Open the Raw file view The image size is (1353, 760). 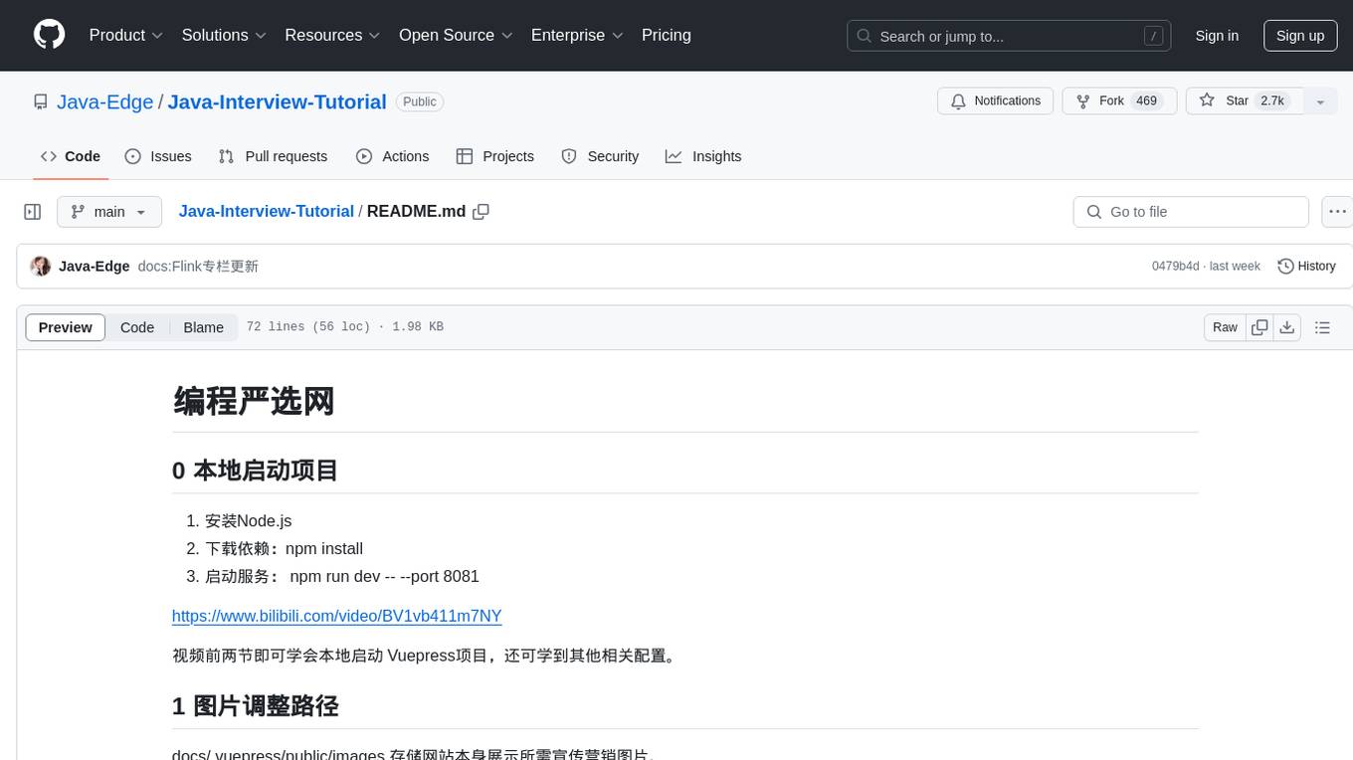(1226, 327)
